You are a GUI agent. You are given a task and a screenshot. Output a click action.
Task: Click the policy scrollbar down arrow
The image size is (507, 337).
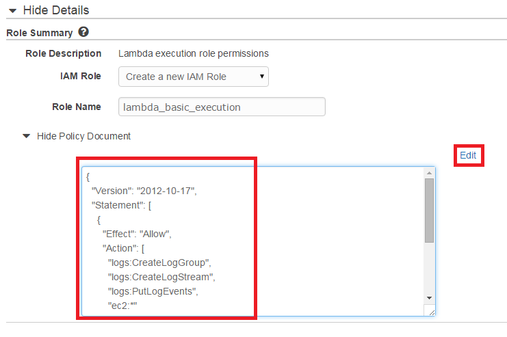429,298
